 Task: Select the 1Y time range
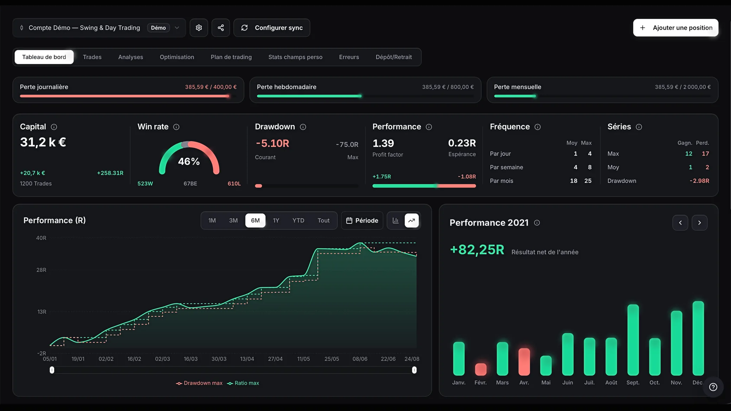(x=276, y=221)
